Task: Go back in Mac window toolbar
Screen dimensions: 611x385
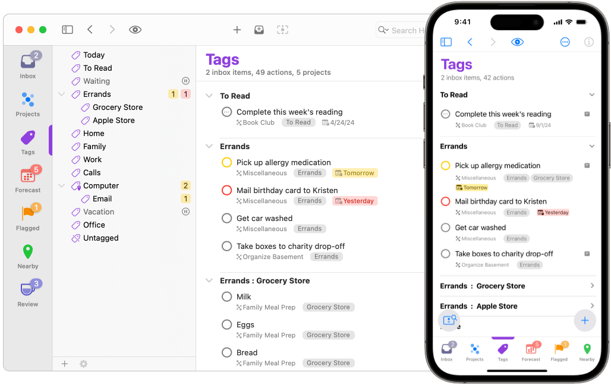Action: (x=90, y=30)
